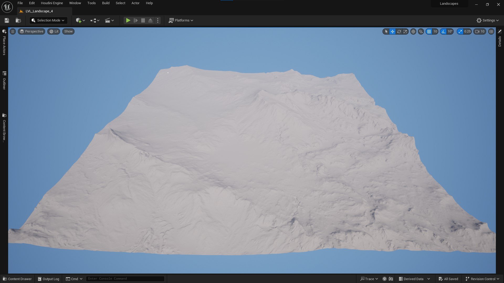The image size is (504, 283).
Task: Click the console command input field
Action: (x=125, y=279)
